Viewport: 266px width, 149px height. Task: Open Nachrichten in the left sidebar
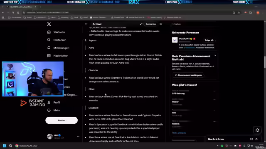click(61, 56)
